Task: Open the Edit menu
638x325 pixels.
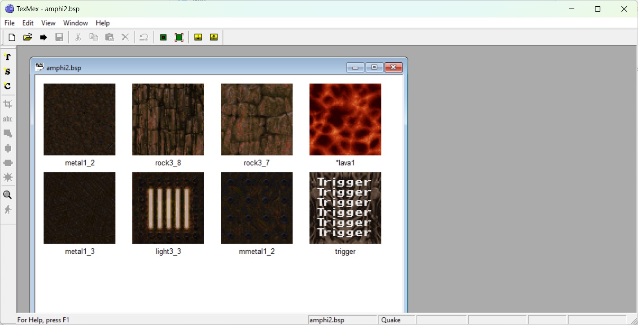Action: pyautogui.click(x=28, y=23)
